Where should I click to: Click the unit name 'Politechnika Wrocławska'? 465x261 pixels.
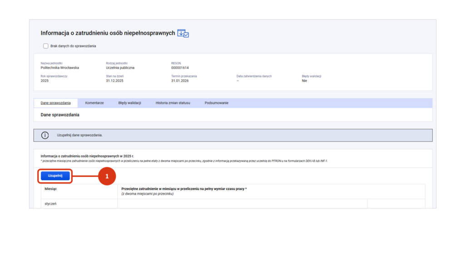tap(59, 68)
